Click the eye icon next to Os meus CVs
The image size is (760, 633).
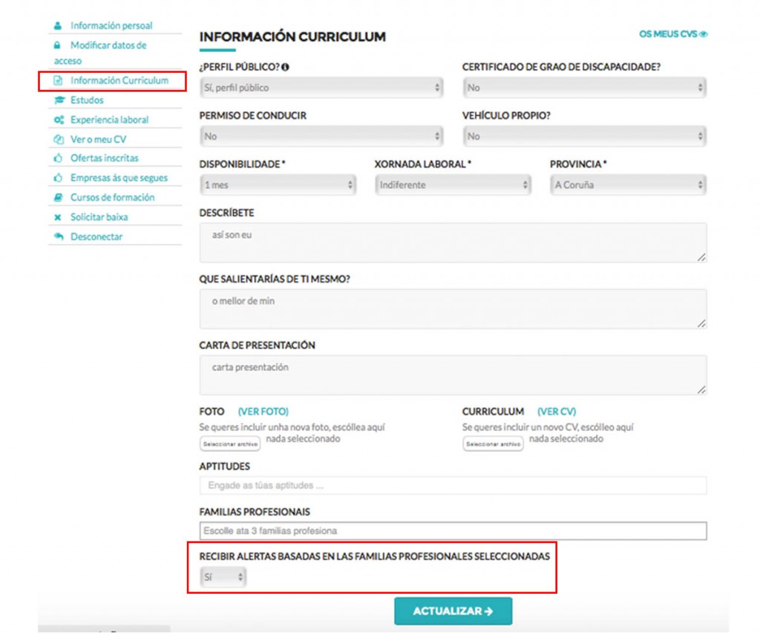(x=704, y=34)
